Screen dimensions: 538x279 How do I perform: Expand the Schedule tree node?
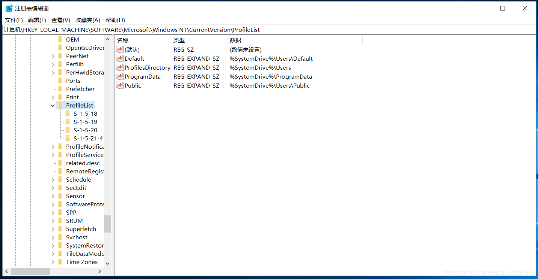[x=53, y=180]
